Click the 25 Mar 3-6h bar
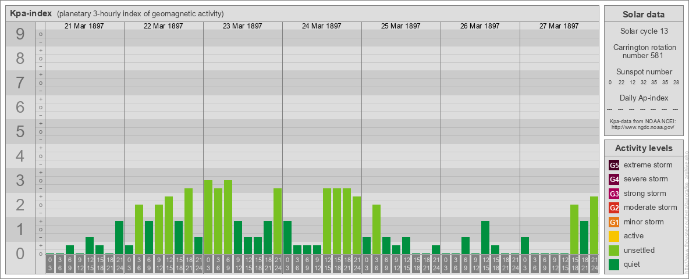Viewport: 689px width, 279px height. coord(377,230)
